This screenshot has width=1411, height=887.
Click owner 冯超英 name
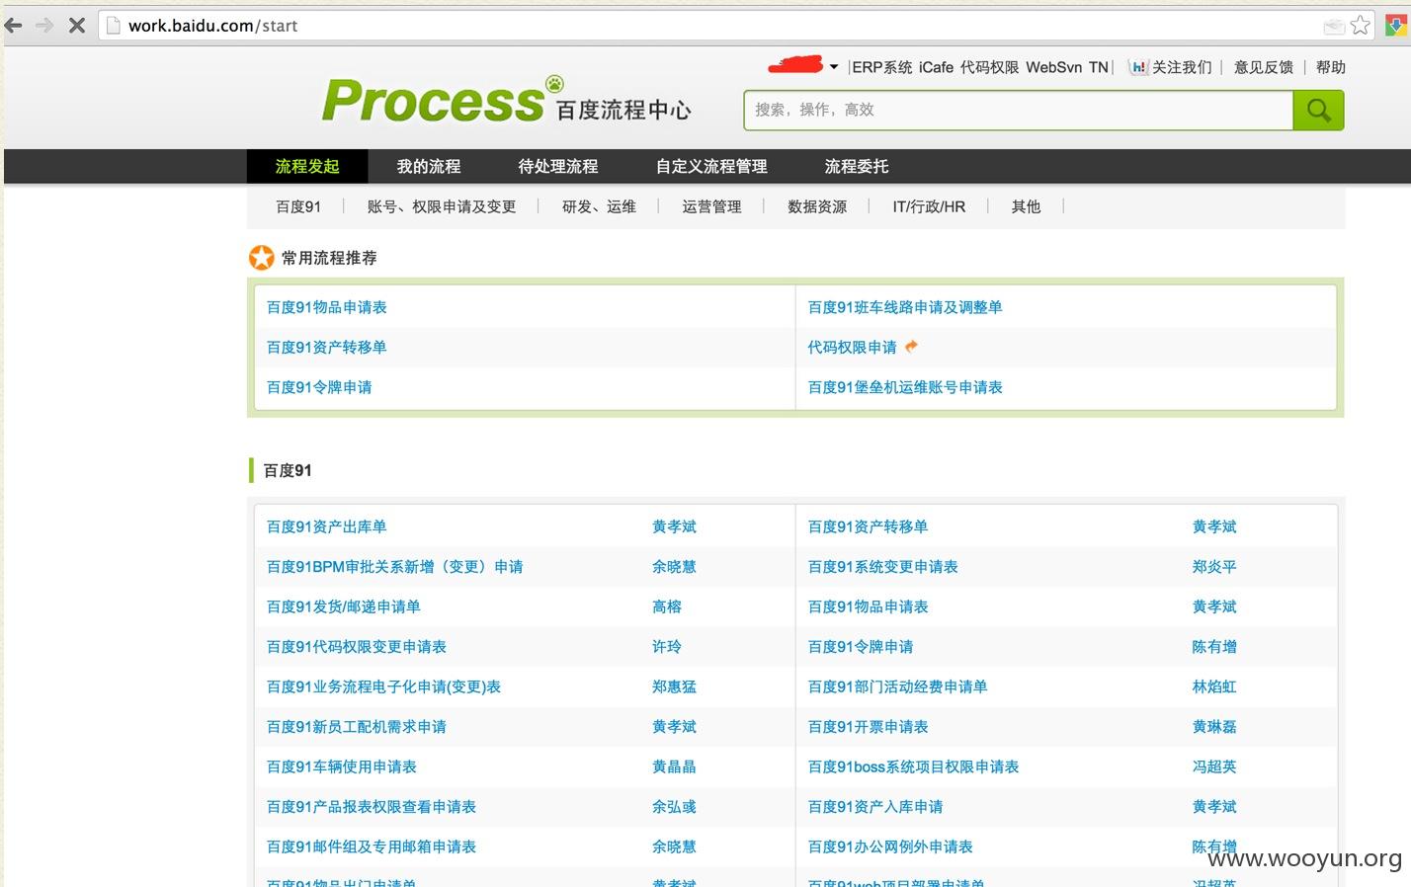coord(1214,766)
